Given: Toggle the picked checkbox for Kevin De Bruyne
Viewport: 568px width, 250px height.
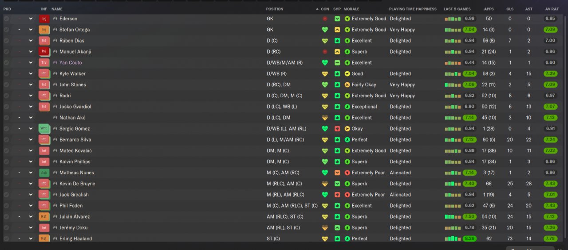Looking at the screenshot, I should click(x=6, y=184).
